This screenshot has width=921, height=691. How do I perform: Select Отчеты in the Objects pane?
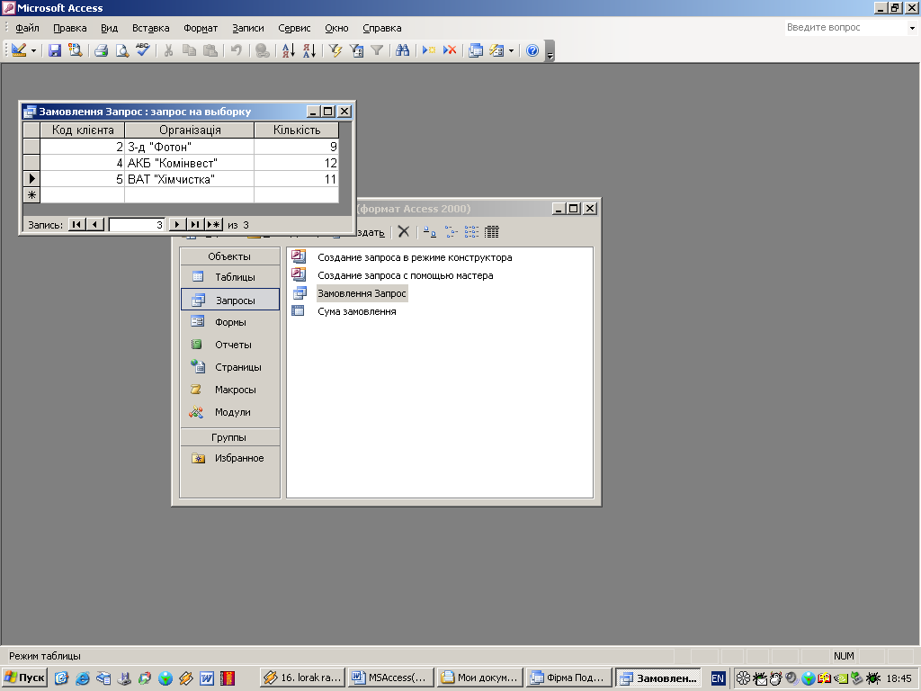click(229, 345)
